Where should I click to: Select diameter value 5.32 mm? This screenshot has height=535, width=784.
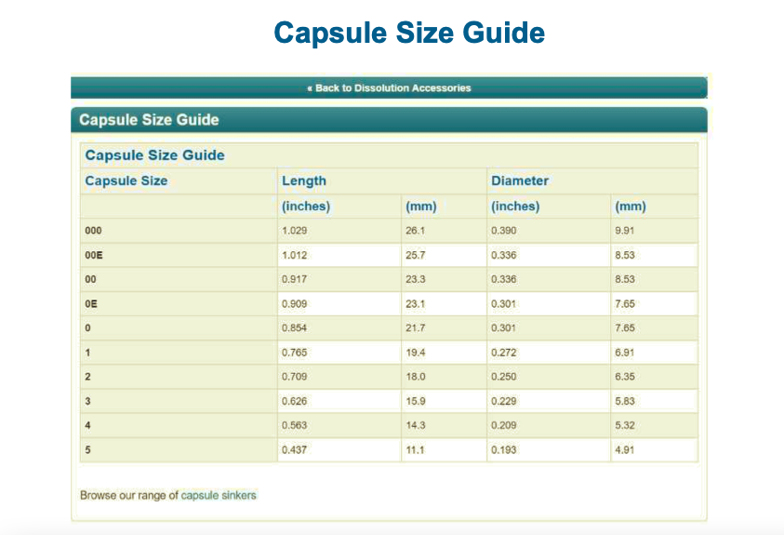tap(624, 425)
